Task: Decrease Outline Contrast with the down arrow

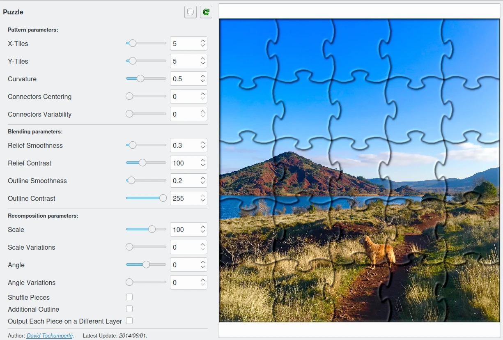Action: click(203, 201)
